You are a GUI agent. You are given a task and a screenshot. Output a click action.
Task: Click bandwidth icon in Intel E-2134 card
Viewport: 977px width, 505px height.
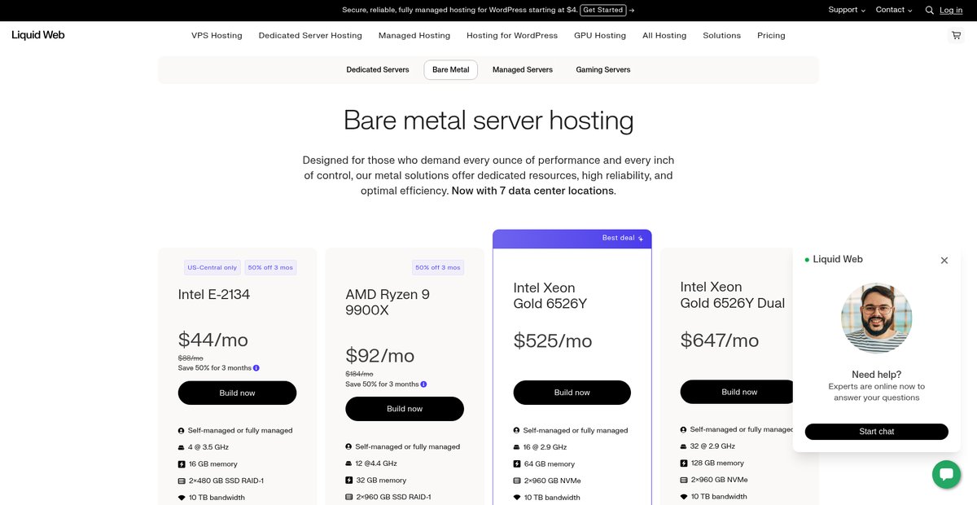[x=182, y=498]
